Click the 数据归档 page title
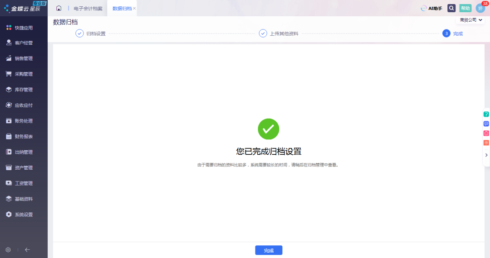Viewport: 490px width, 258px height. point(65,22)
